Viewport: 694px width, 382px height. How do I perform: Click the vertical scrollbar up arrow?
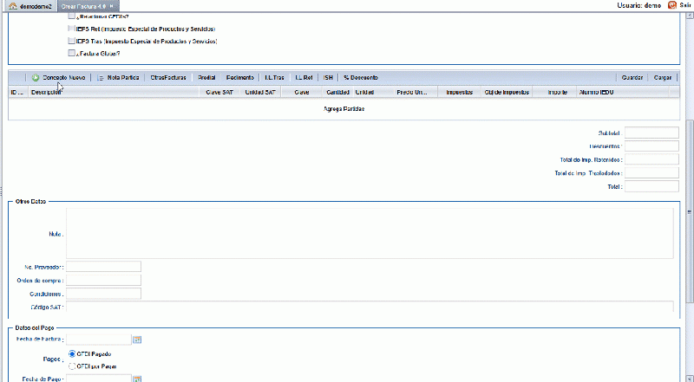click(689, 16)
